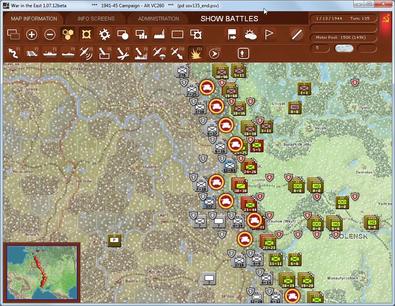The image size is (395, 306).
Task: Select the HQ unit near Usvyat
Action: tap(294, 107)
